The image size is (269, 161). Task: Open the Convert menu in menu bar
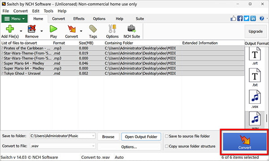[x=21, y=11]
